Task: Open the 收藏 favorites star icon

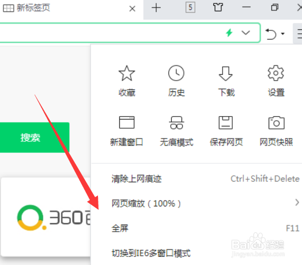Action: pos(127,74)
